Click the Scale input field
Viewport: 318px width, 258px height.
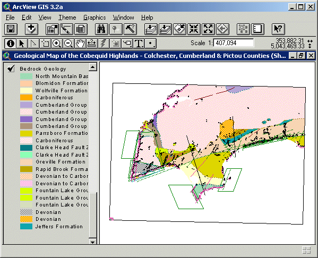(x=234, y=43)
